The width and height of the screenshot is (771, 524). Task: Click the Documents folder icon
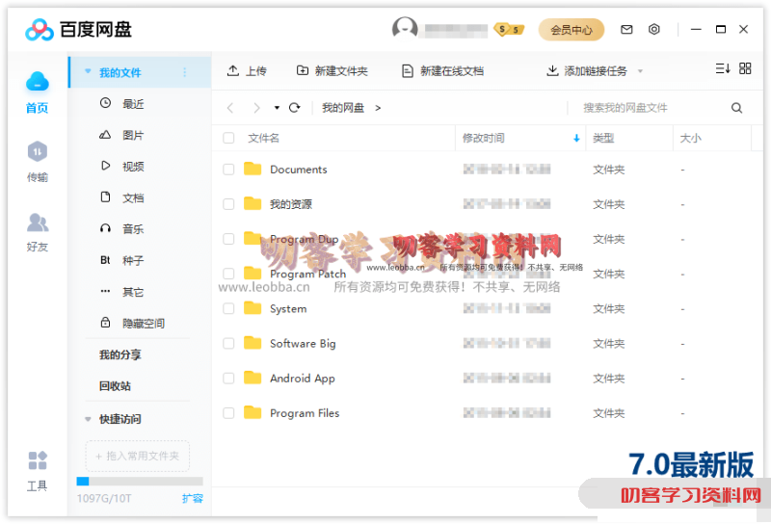(x=253, y=169)
